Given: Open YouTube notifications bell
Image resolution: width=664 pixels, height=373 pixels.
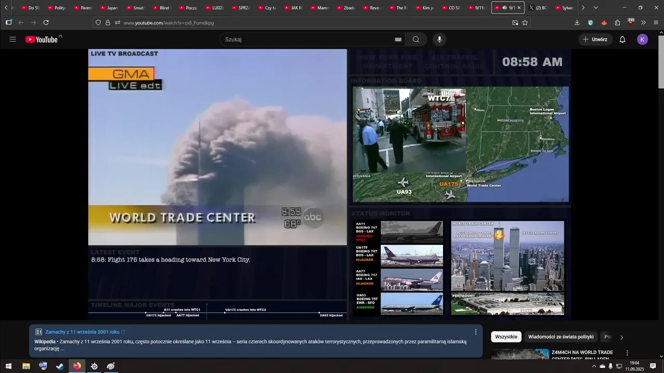Looking at the screenshot, I should point(622,39).
